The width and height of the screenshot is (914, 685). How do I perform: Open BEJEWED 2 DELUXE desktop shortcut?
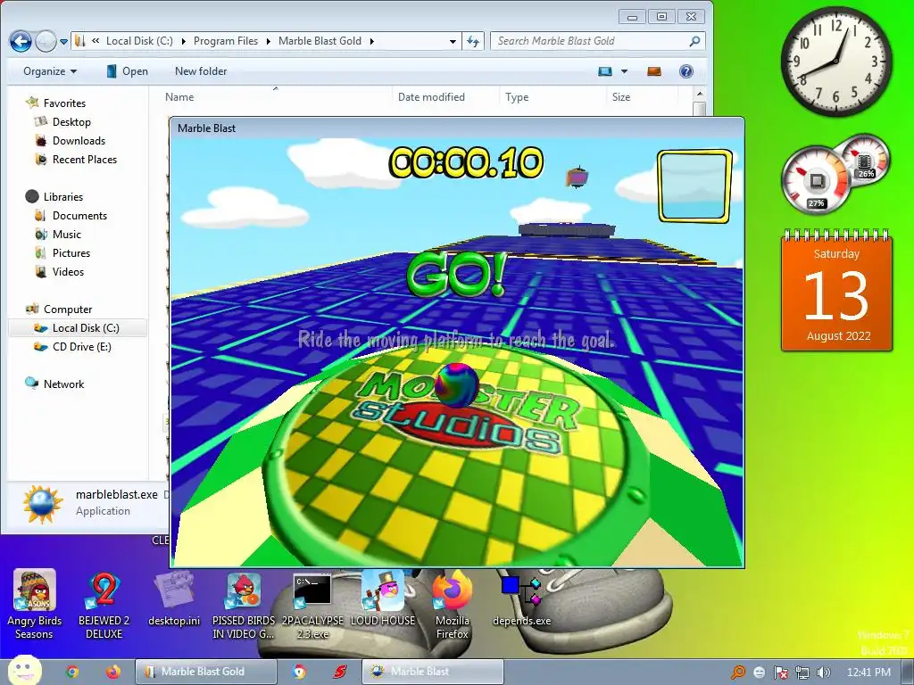(104, 606)
